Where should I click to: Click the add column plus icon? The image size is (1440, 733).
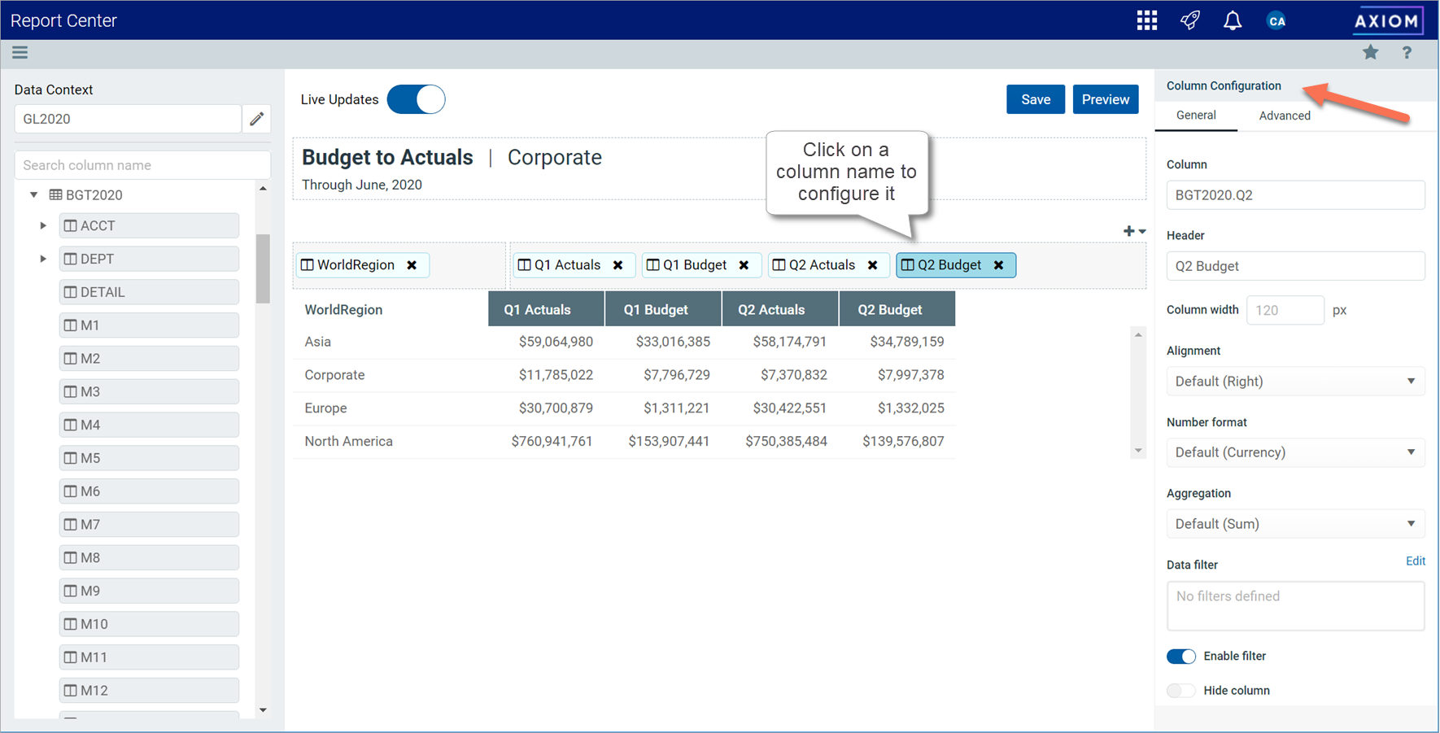click(1128, 231)
